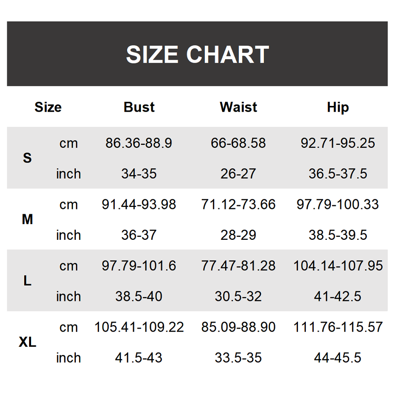The height and width of the screenshot is (394, 394).
Task: Select bust inch value 36-37
Action: click(139, 235)
